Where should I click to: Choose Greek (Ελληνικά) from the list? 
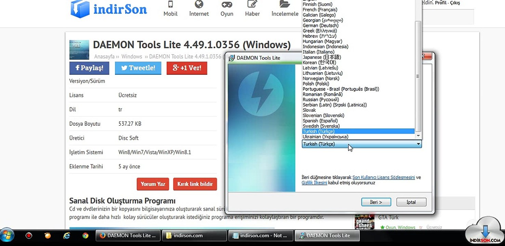tap(358, 31)
